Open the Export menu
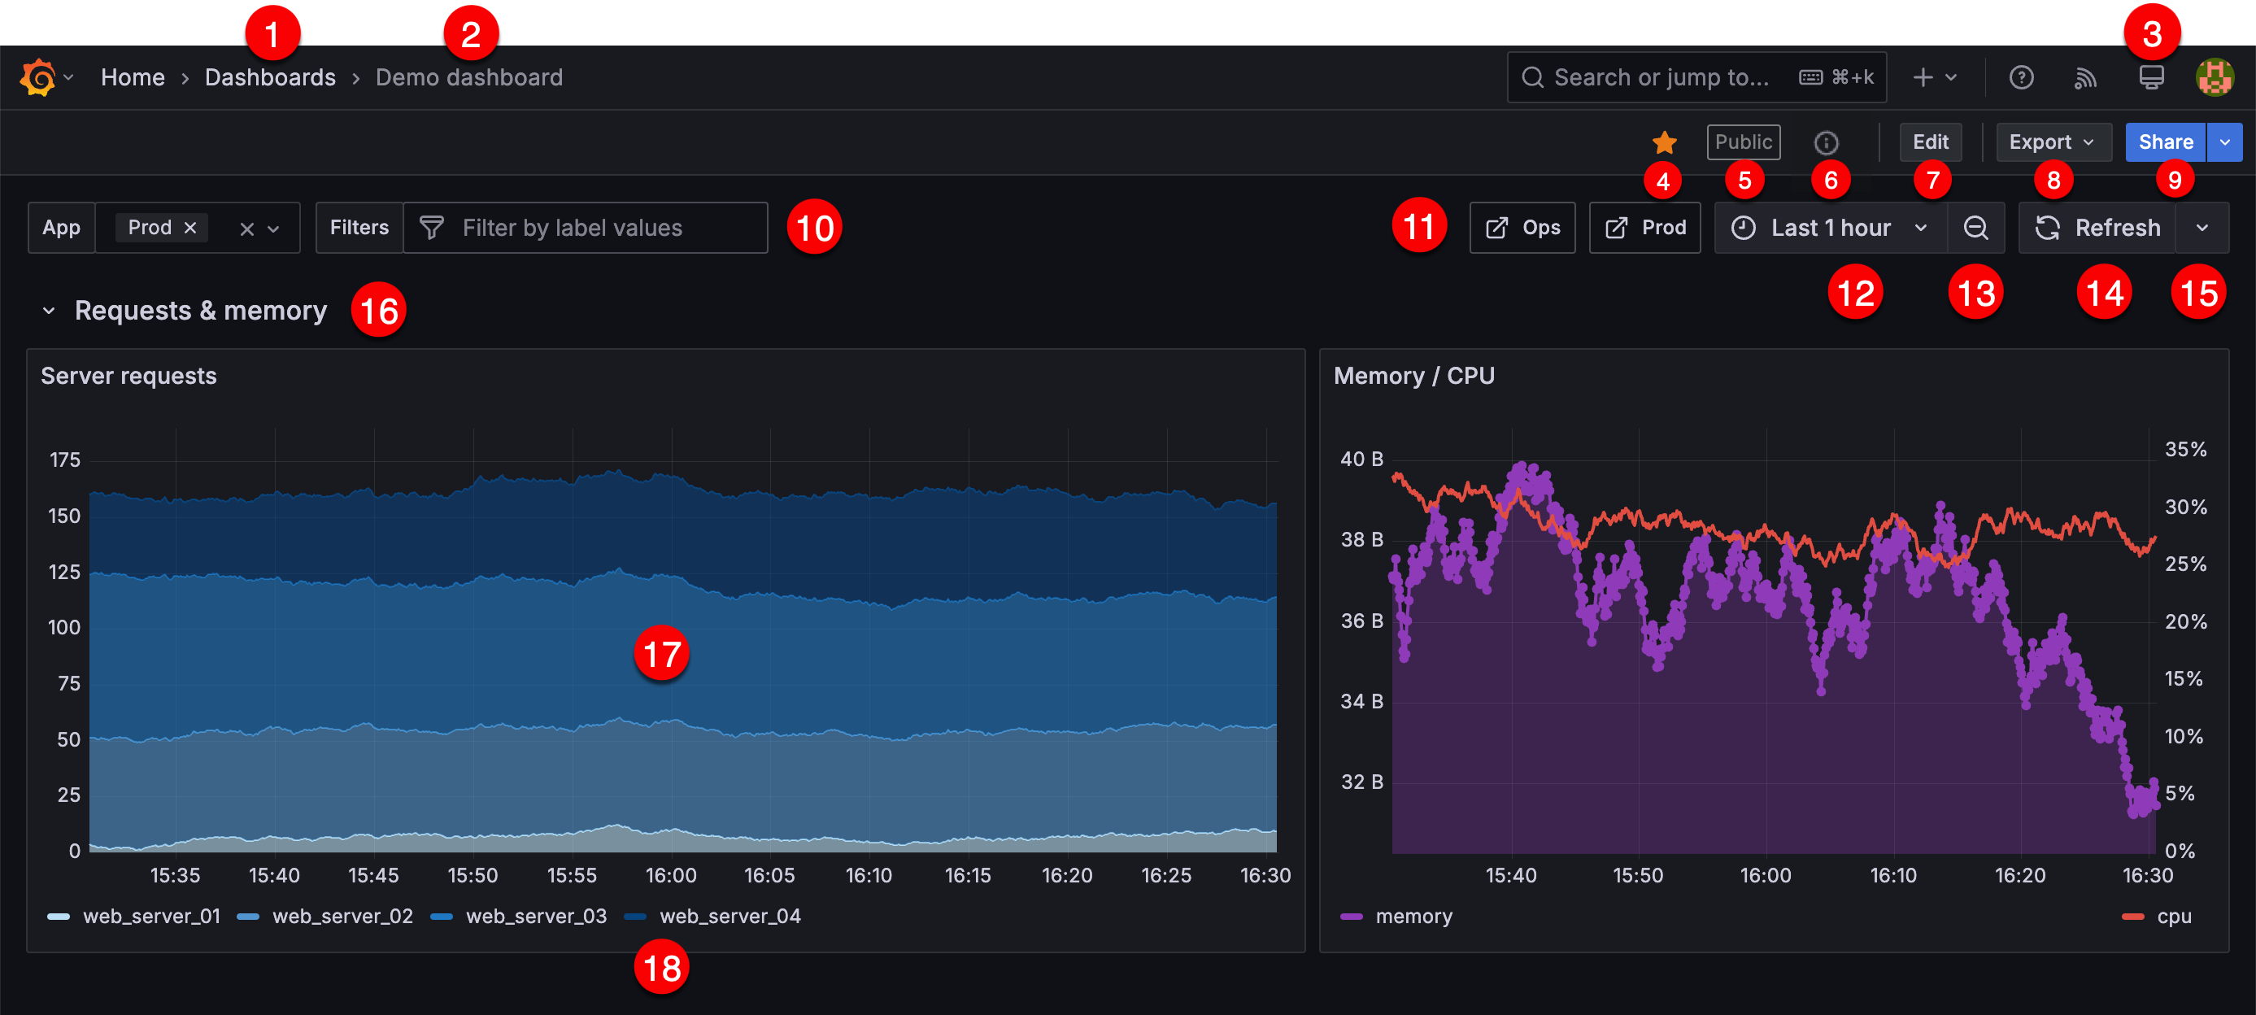 tap(2053, 142)
